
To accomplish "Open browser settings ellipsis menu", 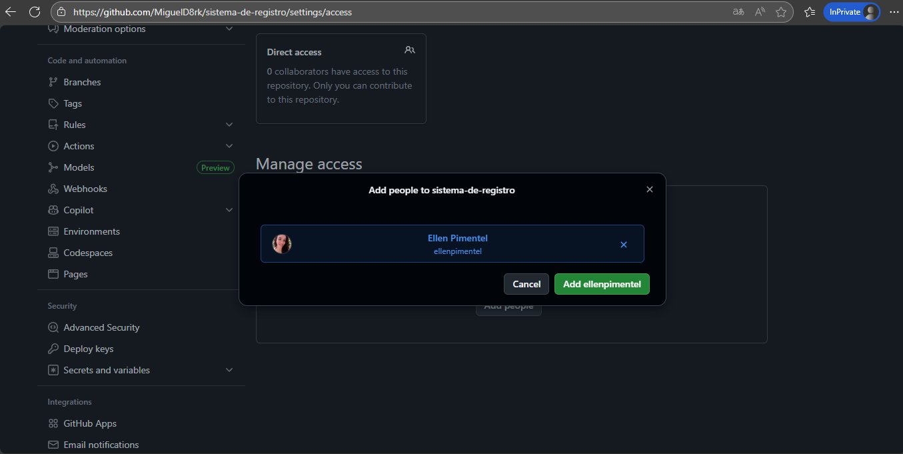I will point(894,12).
